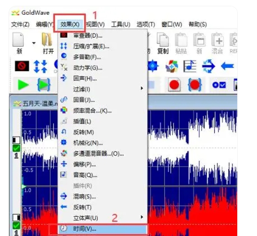This screenshot has height=236, width=257.
Task: Click the New file icon
Action: [18, 39]
